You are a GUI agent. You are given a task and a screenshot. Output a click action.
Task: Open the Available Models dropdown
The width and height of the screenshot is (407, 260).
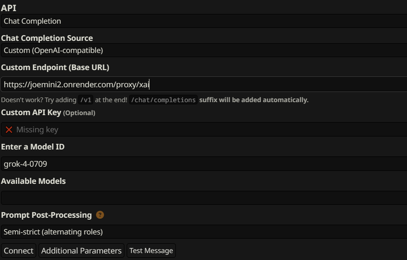pyautogui.click(x=203, y=198)
